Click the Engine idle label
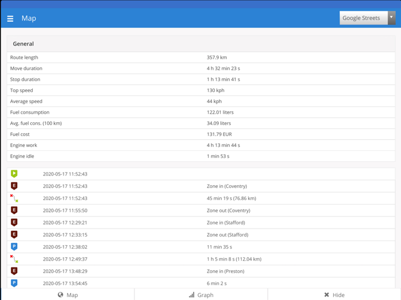This screenshot has width=401, height=300. 22,156
